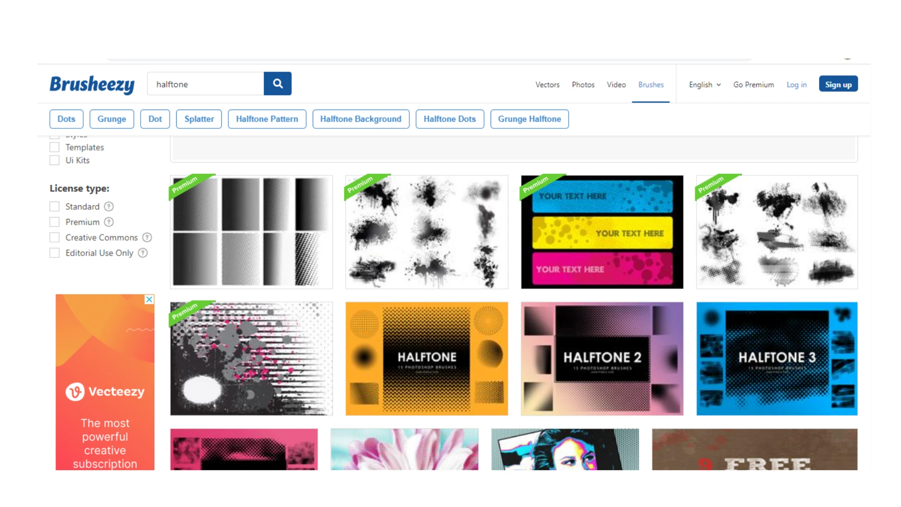
Task: Click help icon beside Editorial Use Only
Action: (x=143, y=253)
